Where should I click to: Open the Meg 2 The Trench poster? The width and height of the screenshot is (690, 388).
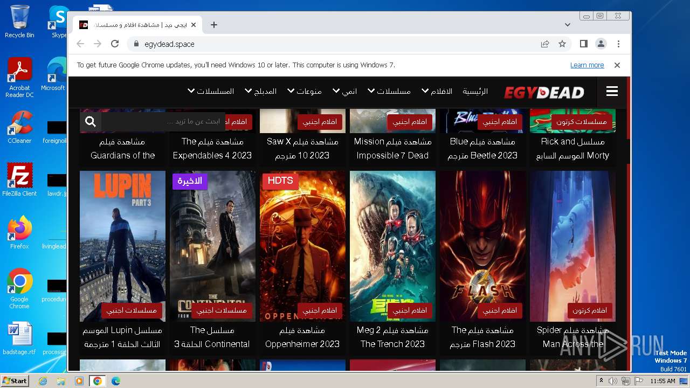392,246
